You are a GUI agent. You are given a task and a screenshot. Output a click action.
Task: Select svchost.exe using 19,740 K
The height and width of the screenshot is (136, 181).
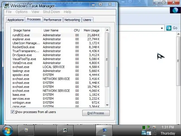(56, 87)
